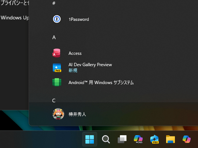Click the # section header
This screenshot has height=148, width=198.
[x=54, y=3]
